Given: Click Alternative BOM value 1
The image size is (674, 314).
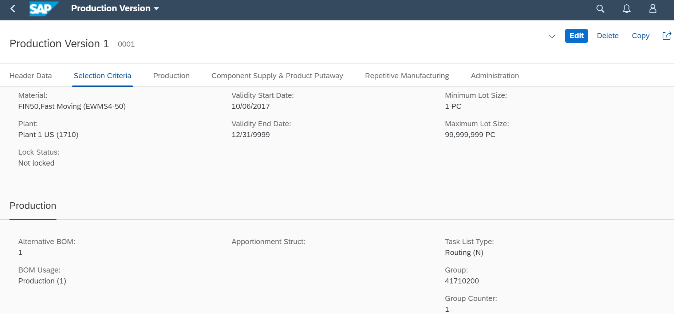Looking at the screenshot, I should pos(20,253).
